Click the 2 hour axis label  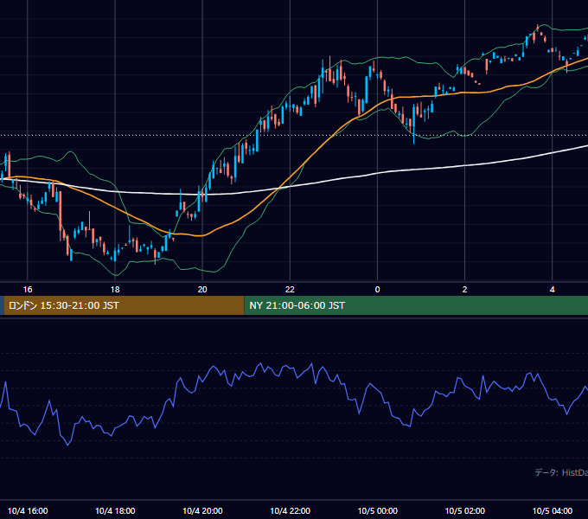464,290
